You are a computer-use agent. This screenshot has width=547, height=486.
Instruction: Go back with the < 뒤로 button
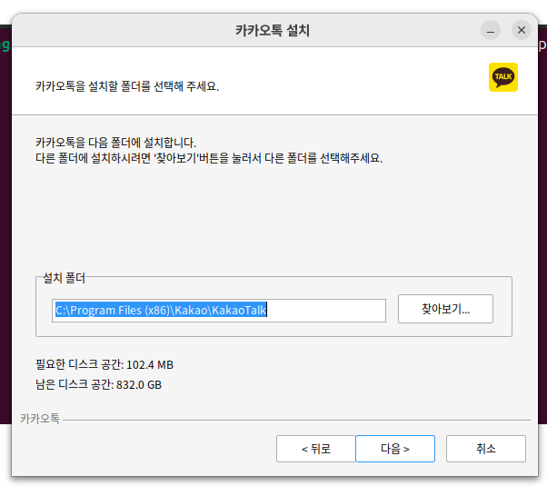[x=316, y=449]
